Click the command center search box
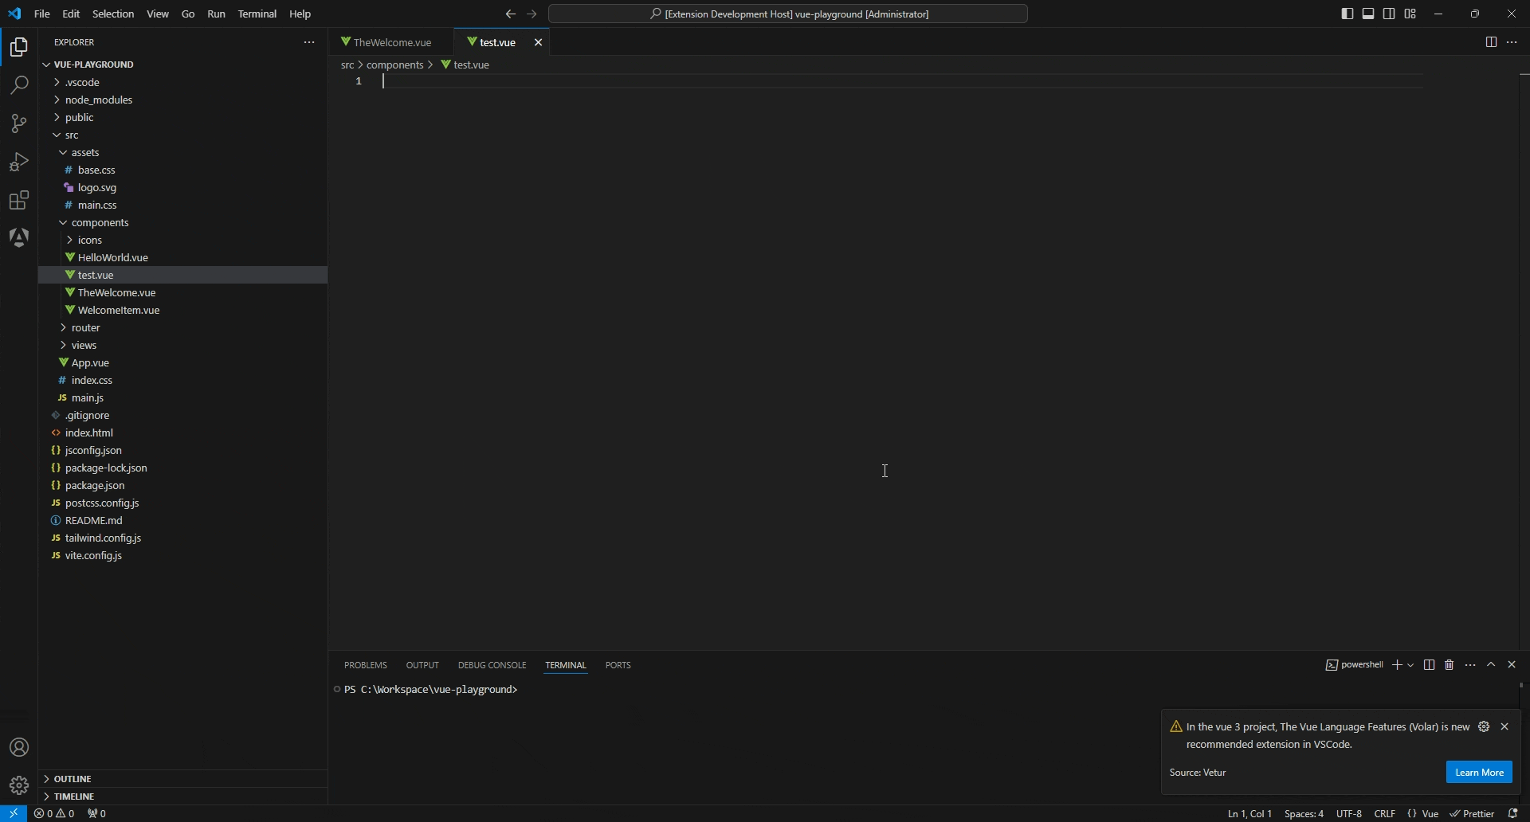This screenshot has width=1530, height=822. (788, 14)
